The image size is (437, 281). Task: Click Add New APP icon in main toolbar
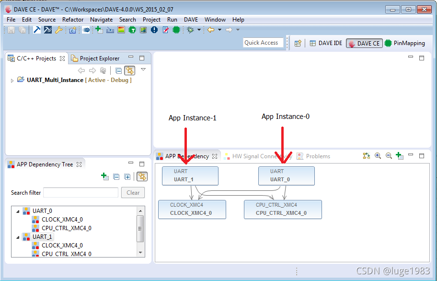[99, 30]
